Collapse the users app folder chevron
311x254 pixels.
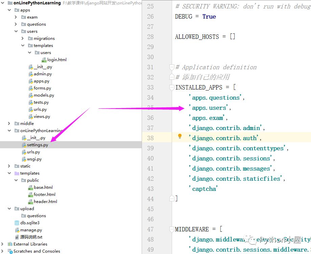coord(16,31)
